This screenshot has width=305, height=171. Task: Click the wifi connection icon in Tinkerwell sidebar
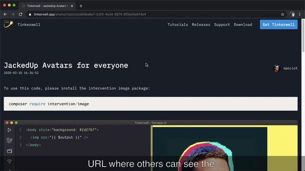(x=10, y=161)
